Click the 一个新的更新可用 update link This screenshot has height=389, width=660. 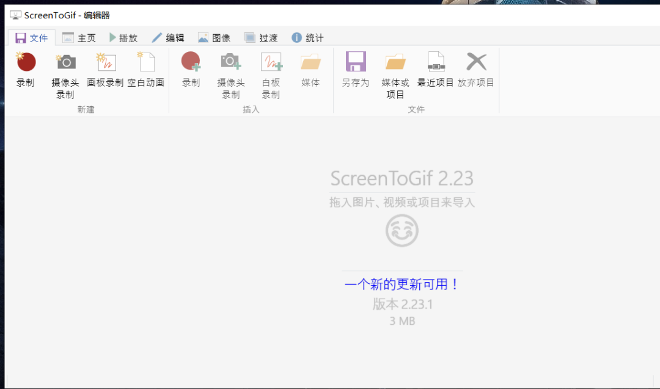(x=402, y=284)
